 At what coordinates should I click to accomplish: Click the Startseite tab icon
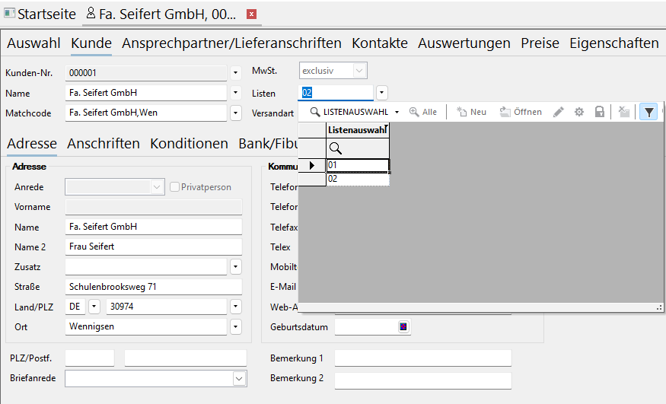[9, 14]
